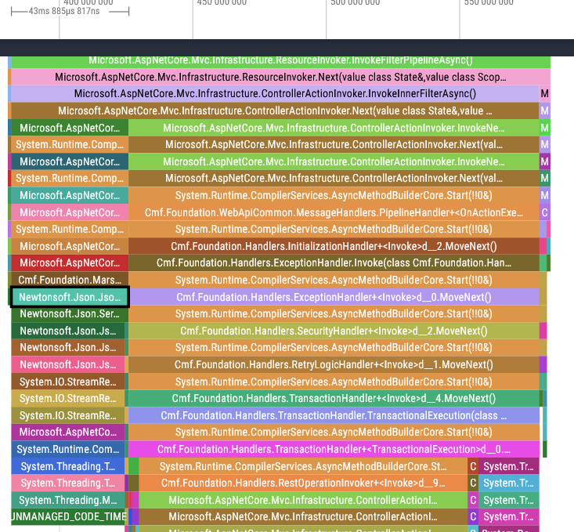Select the pink System.Threading.T… frame
This screenshot has width=574, height=532.
point(67,483)
